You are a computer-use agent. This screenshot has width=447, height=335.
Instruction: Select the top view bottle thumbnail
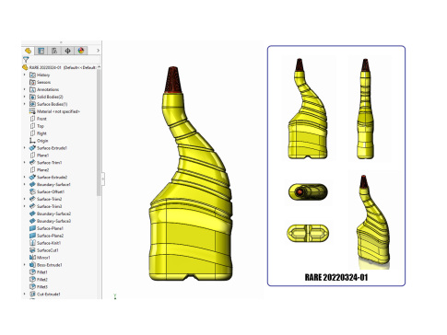tap(308, 191)
